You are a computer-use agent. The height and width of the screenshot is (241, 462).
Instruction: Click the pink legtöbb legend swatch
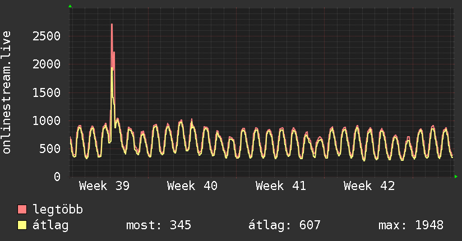coord(22,209)
